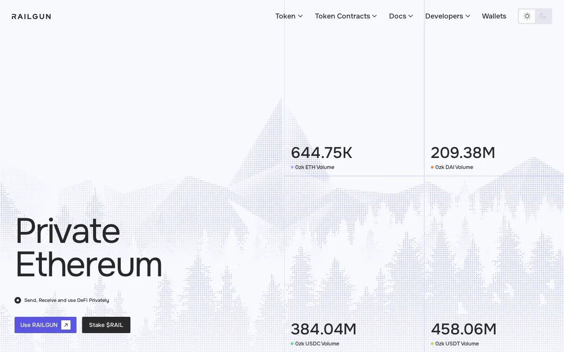The height and width of the screenshot is (352, 564).
Task: Click the Send, Receive and use DeFi Privately text
Action: pos(67,300)
